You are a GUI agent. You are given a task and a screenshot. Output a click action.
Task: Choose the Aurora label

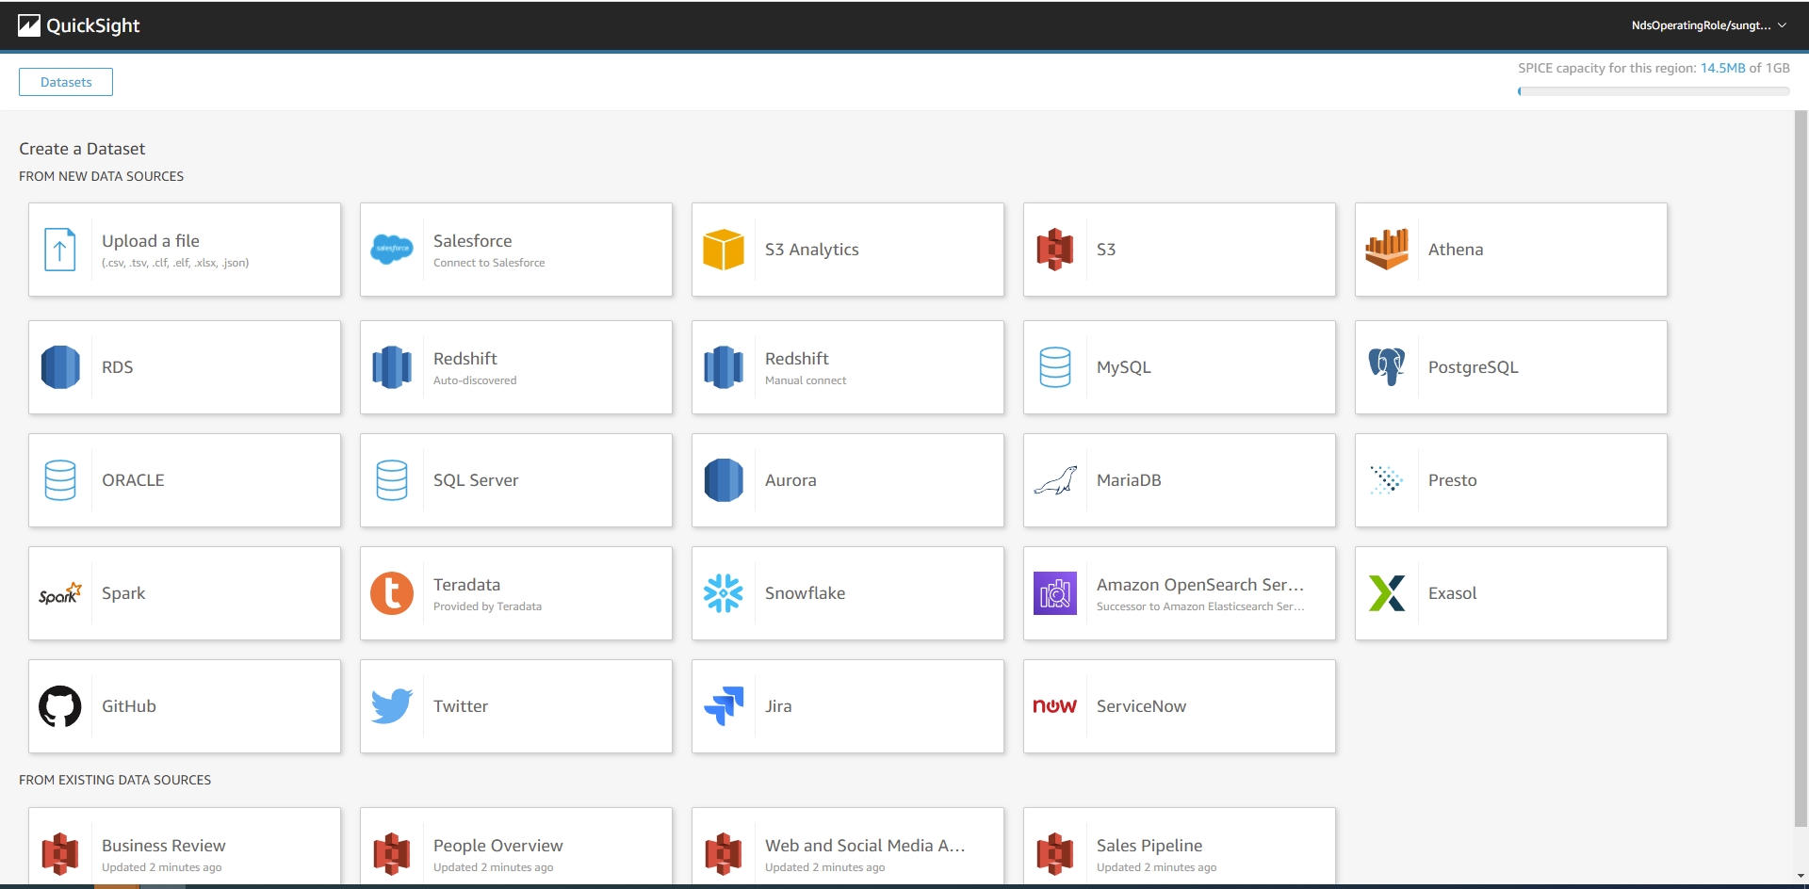click(x=790, y=480)
